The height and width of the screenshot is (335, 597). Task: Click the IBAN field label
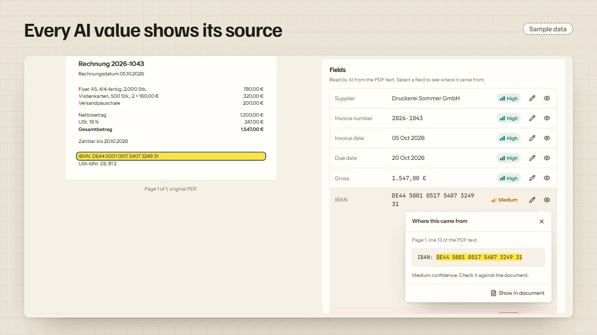(x=341, y=200)
